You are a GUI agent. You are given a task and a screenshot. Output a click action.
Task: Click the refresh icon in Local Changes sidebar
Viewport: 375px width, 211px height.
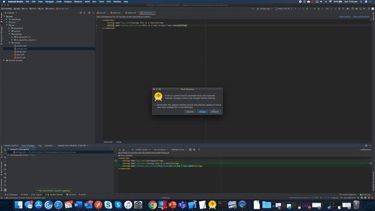(5, 150)
